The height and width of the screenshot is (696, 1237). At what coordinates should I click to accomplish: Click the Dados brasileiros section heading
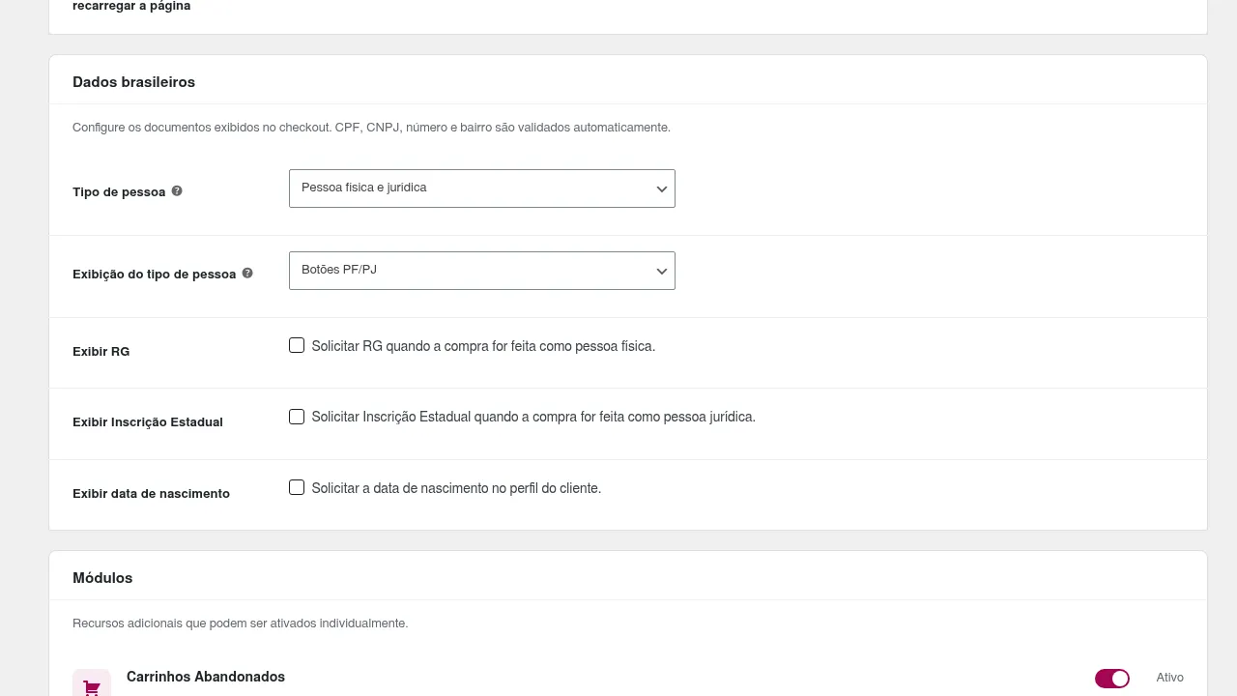(x=133, y=82)
